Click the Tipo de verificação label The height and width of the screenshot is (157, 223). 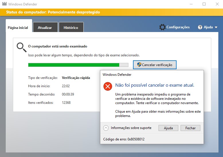[x=43, y=78]
